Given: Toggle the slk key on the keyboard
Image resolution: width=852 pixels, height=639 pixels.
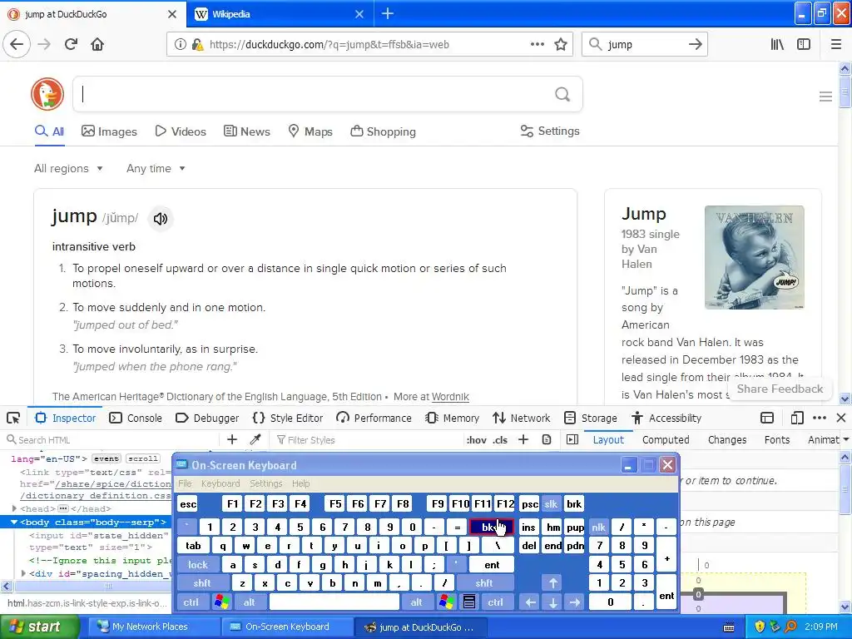Looking at the screenshot, I should pos(551,504).
